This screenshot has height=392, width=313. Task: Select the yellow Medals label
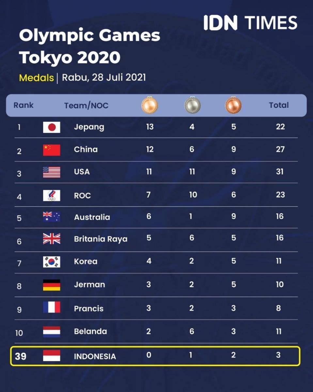36,78
